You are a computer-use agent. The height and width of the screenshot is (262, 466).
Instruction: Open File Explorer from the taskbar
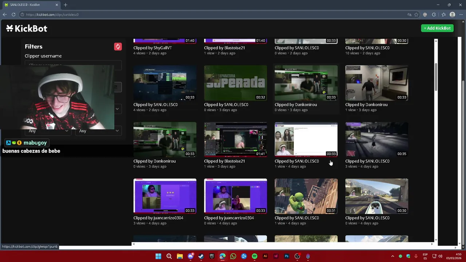click(180, 256)
